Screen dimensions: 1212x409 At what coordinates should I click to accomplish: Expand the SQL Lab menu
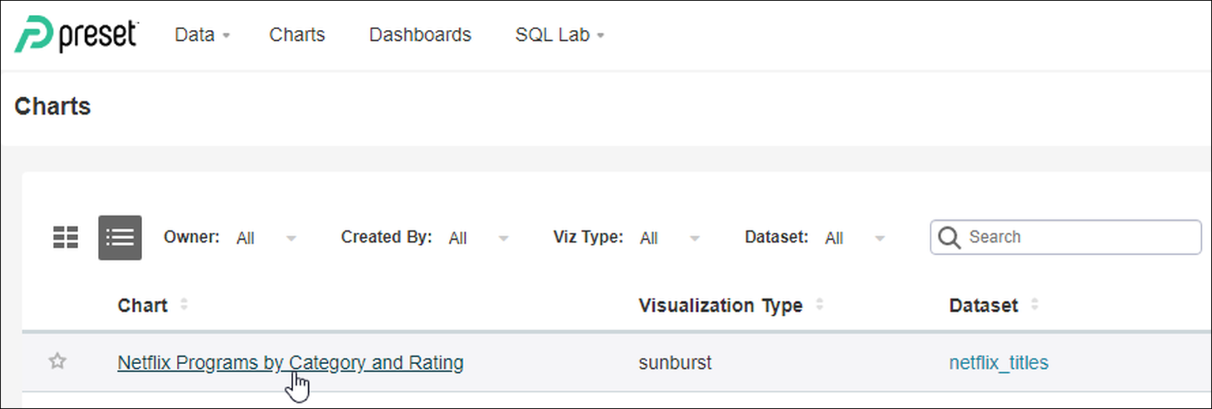click(x=558, y=35)
